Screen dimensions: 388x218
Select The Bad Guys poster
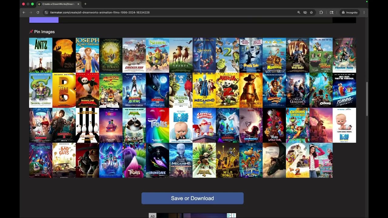pyautogui.click(x=64, y=160)
